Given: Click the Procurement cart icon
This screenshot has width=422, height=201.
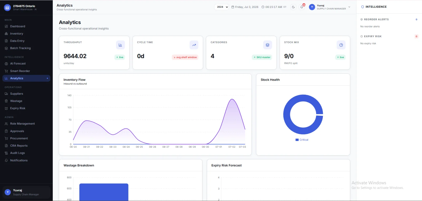Looking at the screenshot, I should click(x=6, y=138).
